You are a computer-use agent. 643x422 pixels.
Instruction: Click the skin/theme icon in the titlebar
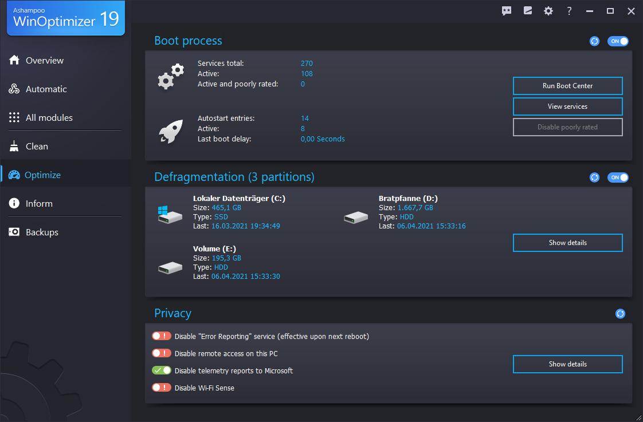tap(527, 10)
